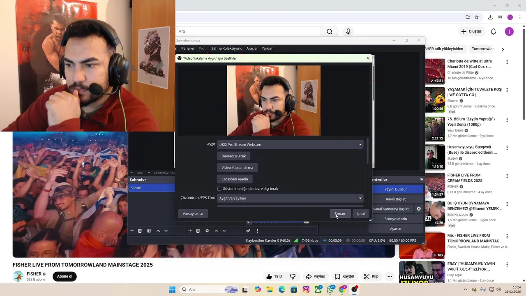This screenshot has width=526, height=296.
Task: Start virtual camera Sanal Kamerayı Başlat
Action: tap(391, 209)
